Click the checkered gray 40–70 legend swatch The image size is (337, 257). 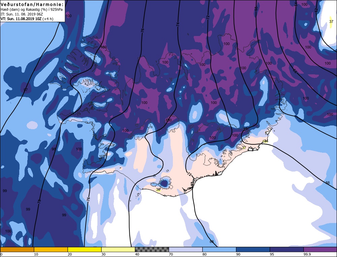coord(152,249)
